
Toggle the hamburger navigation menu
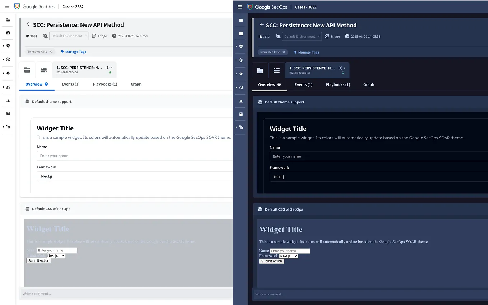(7, 6)
